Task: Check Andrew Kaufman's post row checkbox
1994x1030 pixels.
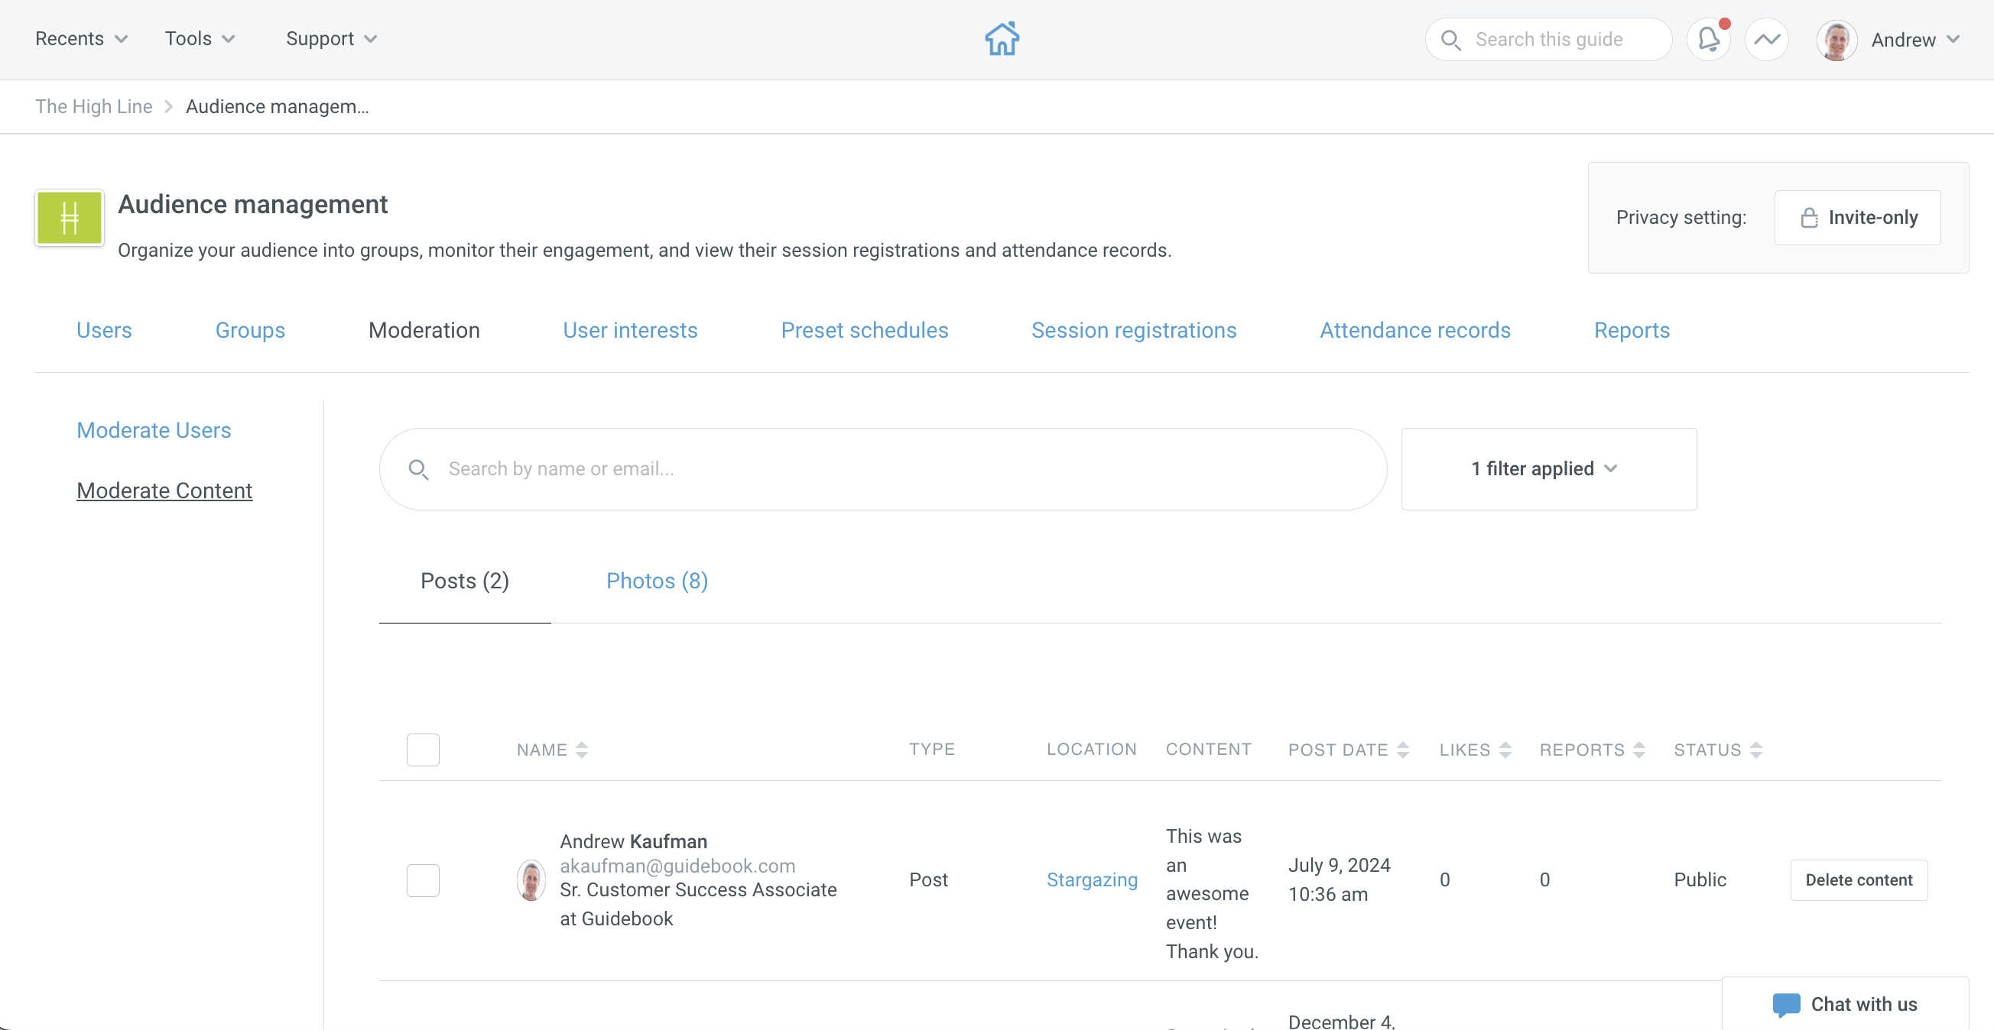Action: pos(423,880)
